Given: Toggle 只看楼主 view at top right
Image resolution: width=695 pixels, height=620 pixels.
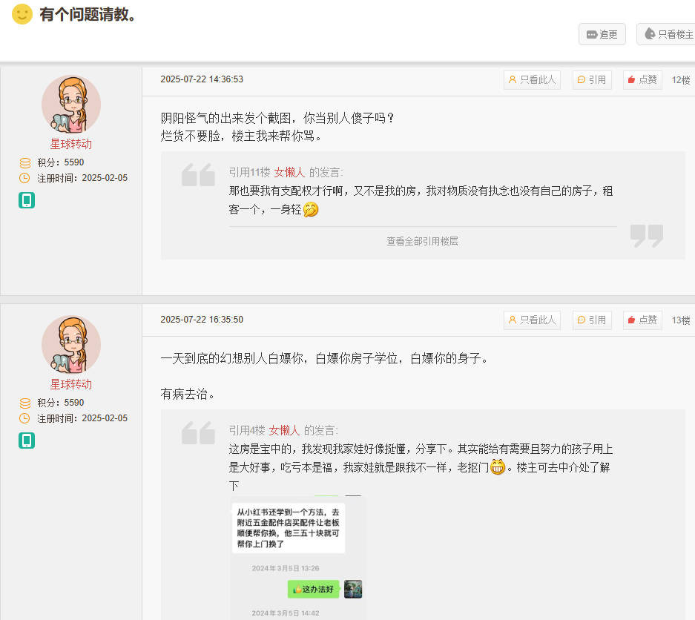Looking at the screenshot, I should pyautogui.click(x=668, y=34).
